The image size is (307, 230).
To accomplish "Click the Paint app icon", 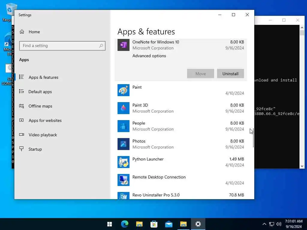I will tap(123, 90).
